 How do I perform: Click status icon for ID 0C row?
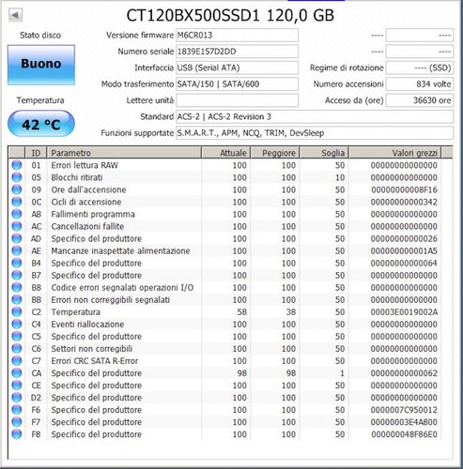(17, 202)
